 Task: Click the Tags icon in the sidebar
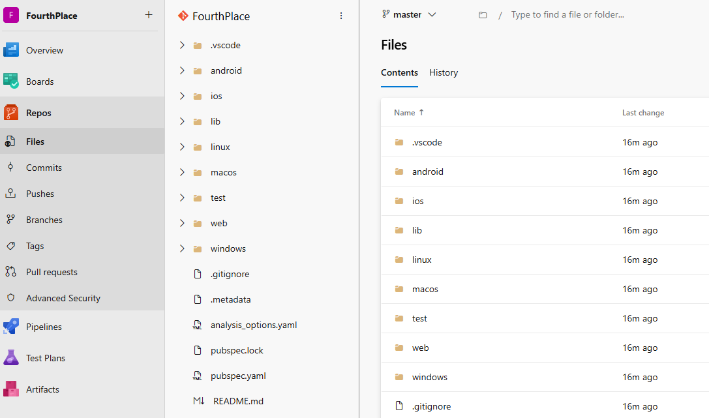(x=10, y=246)
